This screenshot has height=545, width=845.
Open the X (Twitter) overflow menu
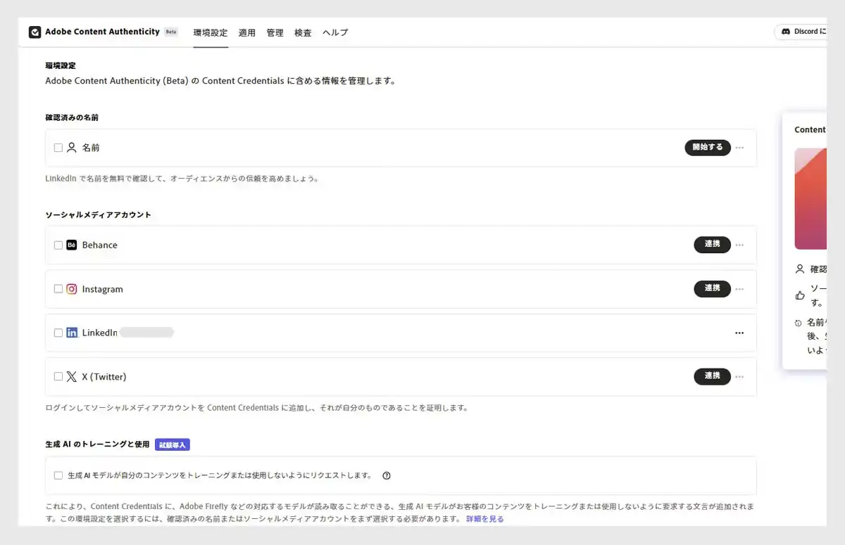pyautogui.click(x=739, y=376)
